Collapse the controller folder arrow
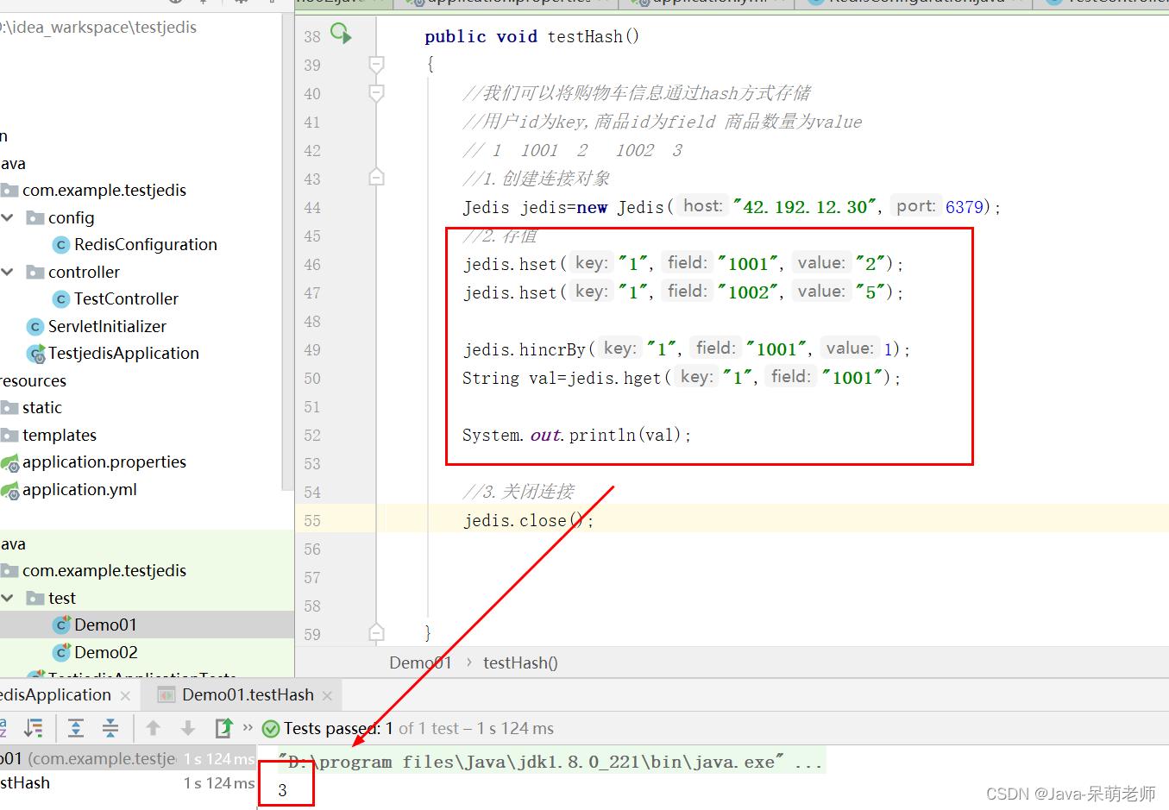Image resolution: width=1169 pixels, height=810 pixels. click(x=8, y=272)
